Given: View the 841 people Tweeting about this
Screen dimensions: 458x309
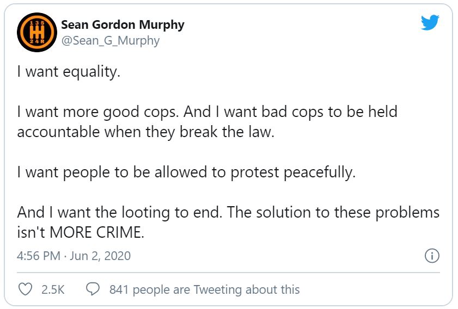Looking at the screenshot, I should 204,289.
